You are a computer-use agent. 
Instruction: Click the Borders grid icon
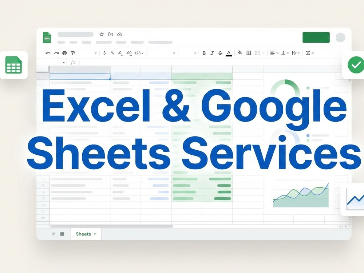coord(249,53)
